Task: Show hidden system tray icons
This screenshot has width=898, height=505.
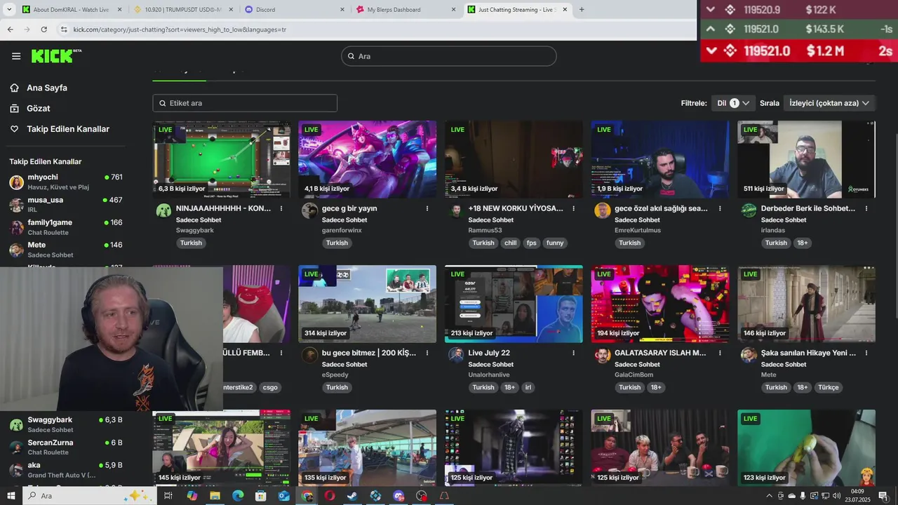Action: click(769, 496)
